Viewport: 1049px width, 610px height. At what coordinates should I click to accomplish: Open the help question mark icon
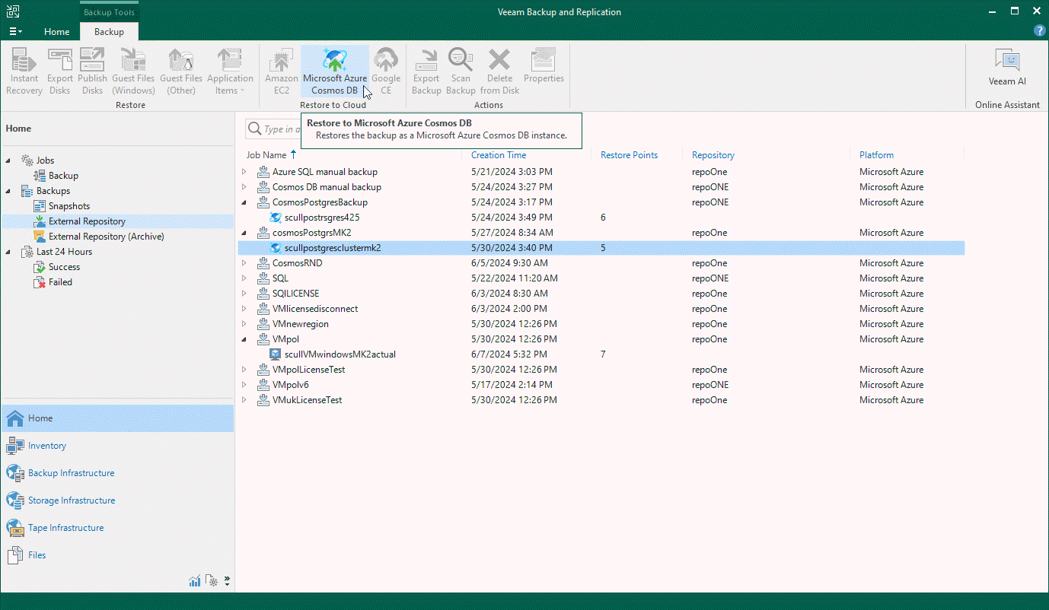(x=1039, y=31)
